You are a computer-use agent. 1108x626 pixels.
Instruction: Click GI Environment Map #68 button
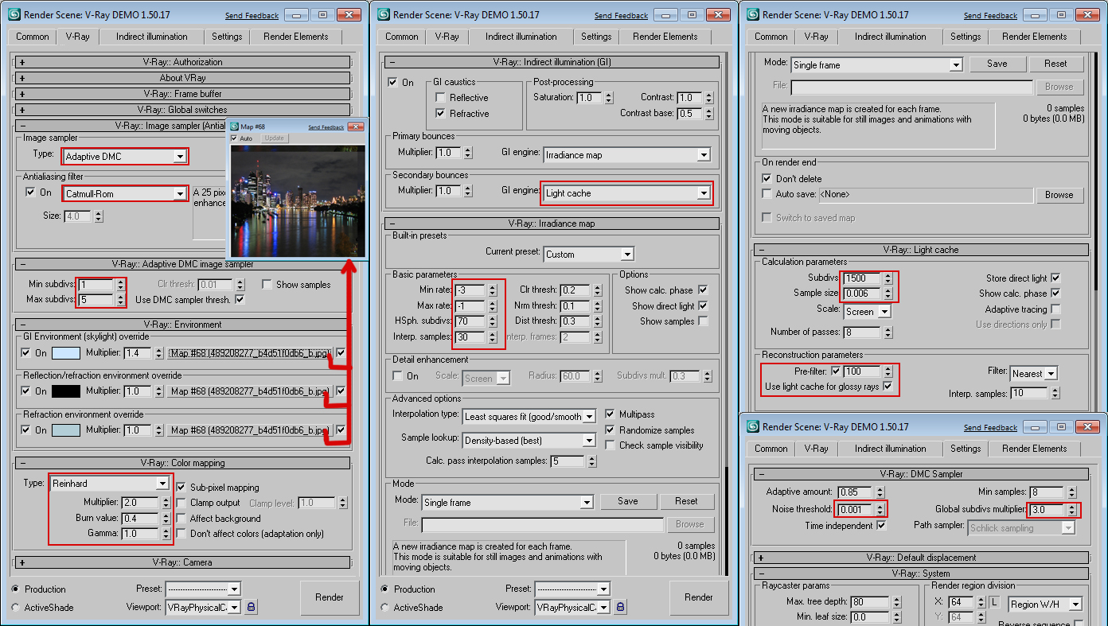coord(250,352)
